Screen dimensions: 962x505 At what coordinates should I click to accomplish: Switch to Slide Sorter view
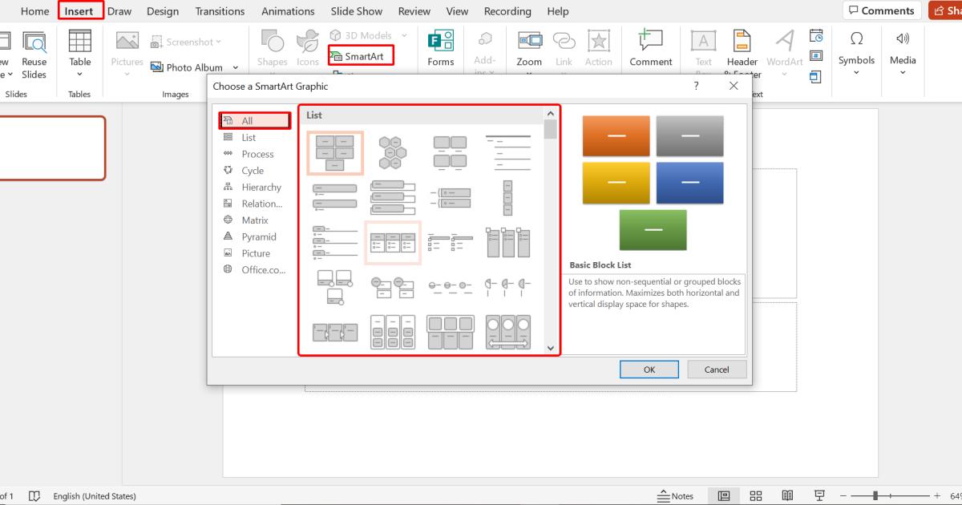click(756, 495)
